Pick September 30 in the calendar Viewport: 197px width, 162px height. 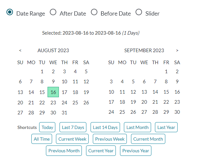[x=177, y=112]
